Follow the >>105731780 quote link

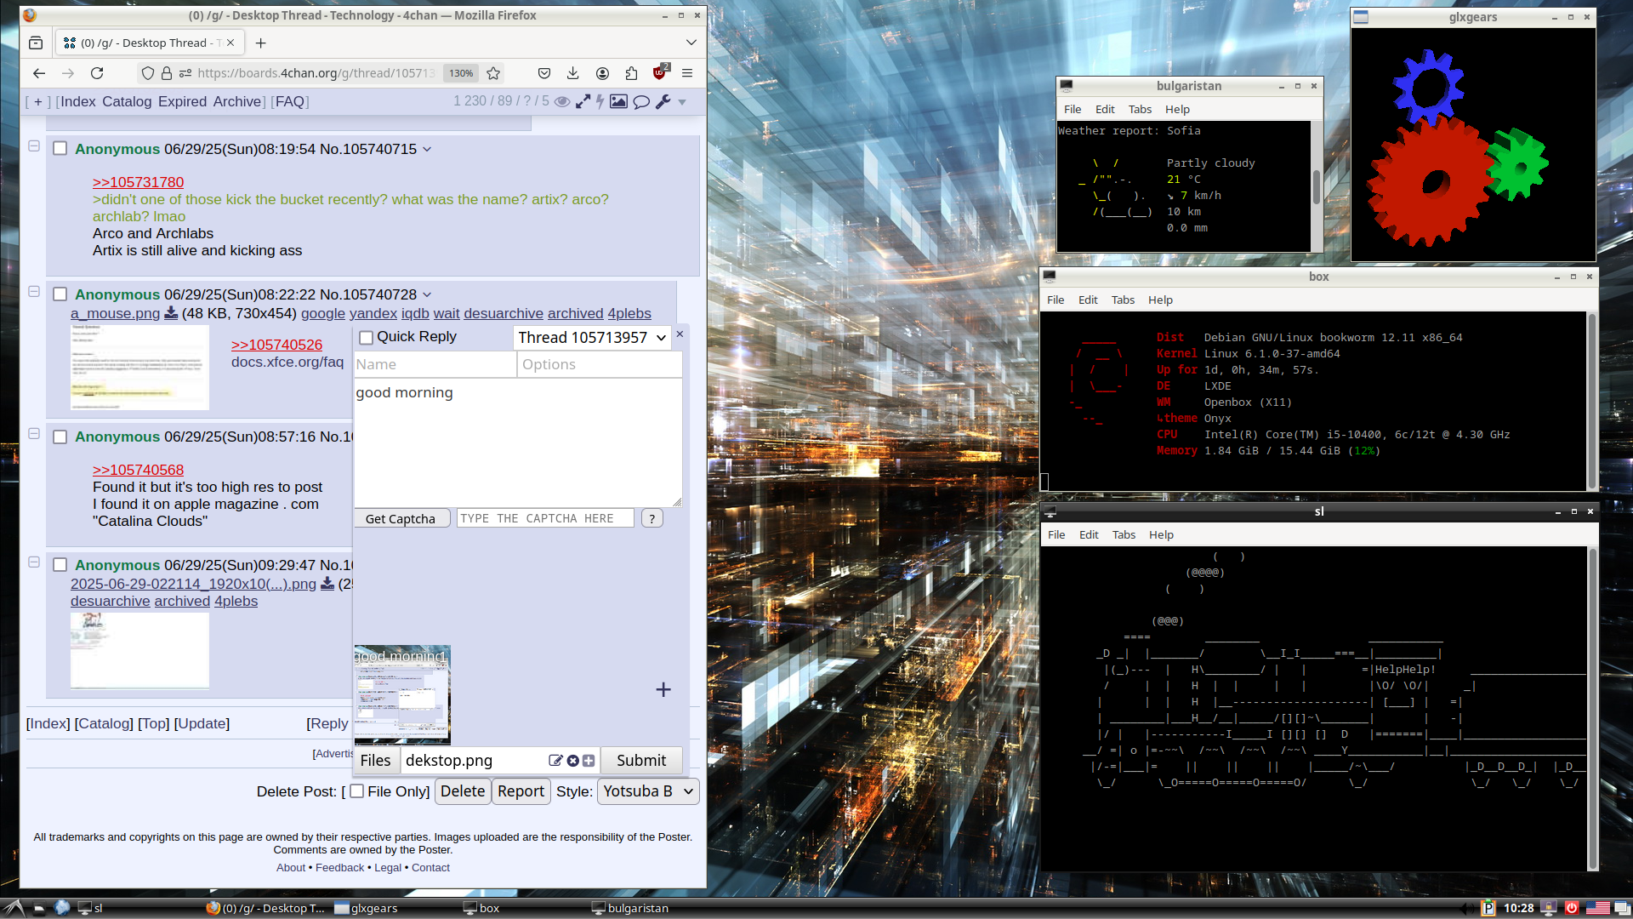138,182
